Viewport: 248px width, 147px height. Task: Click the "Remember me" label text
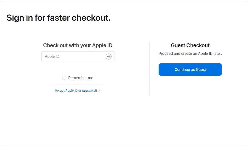[81, 78]
